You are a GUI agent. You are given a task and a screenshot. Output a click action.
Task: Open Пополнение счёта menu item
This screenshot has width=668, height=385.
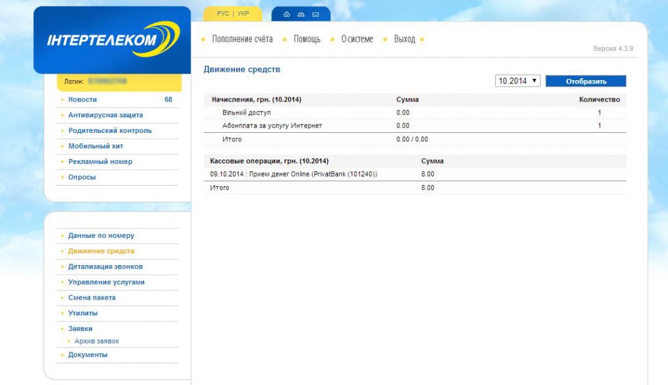tap(242, 39)
